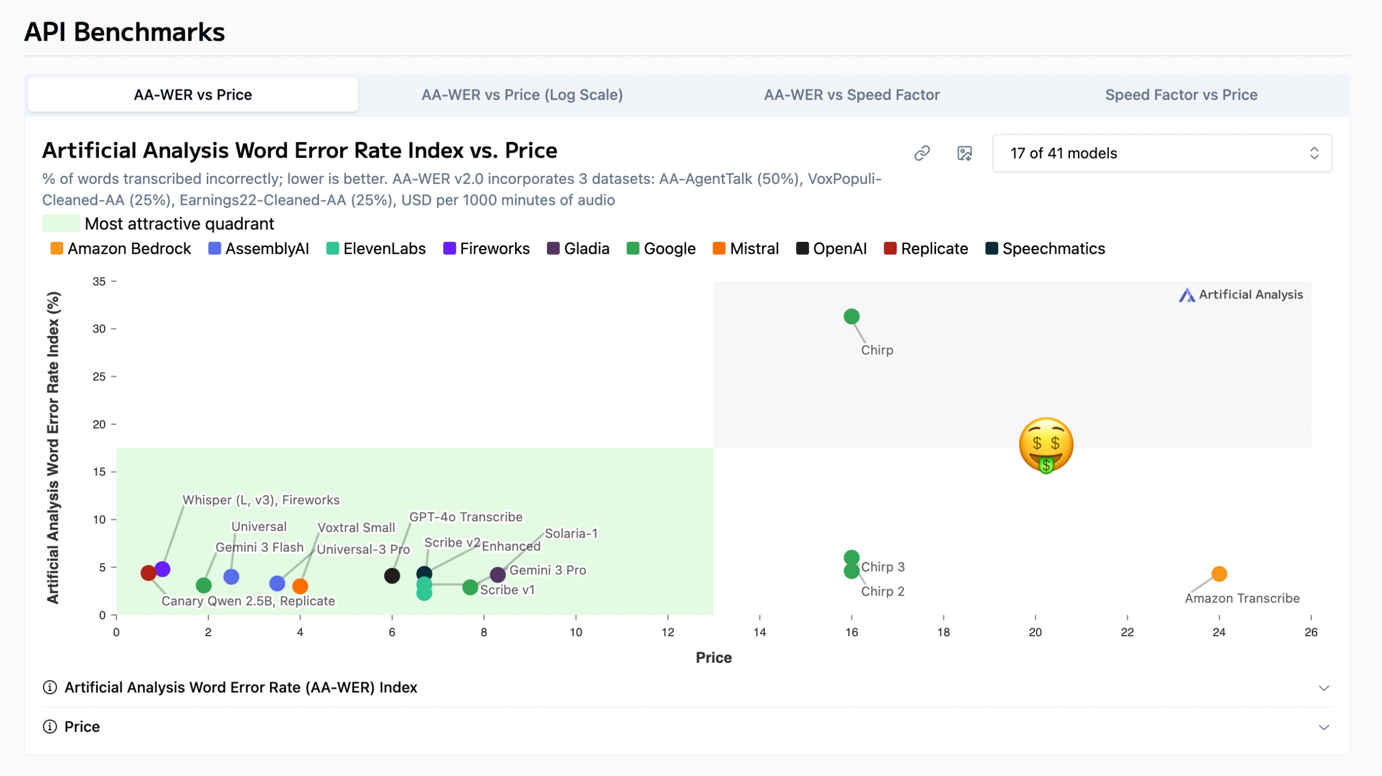Image resolution: width=1382 pixels, height=776 pixels.
Task: Toggle the Google legend entry
Action: pos(661,249)
